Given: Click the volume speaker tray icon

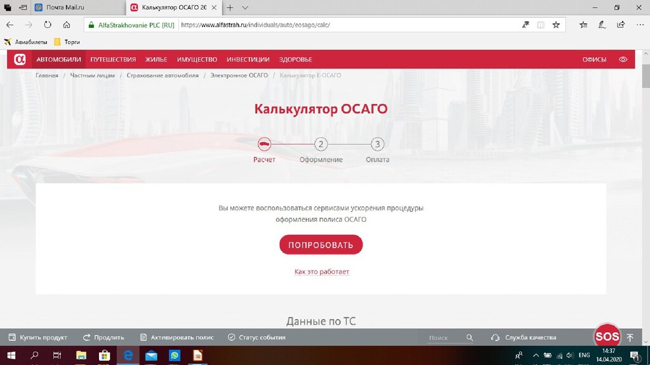Looking at the screenshot, I should (x=570, y=355).
